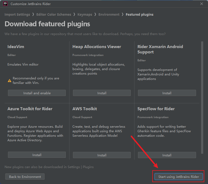Click the plugin list vertical scrollbar

tap(202, 98)
